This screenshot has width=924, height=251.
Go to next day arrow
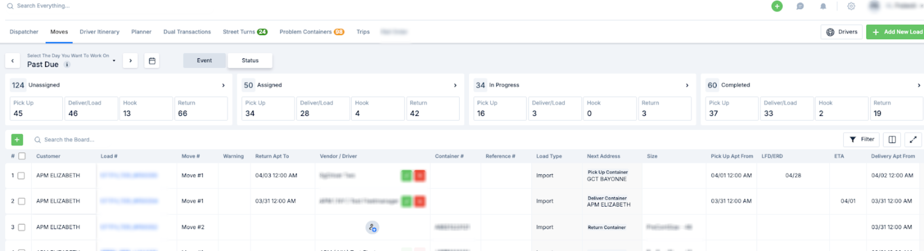[130, 61]
